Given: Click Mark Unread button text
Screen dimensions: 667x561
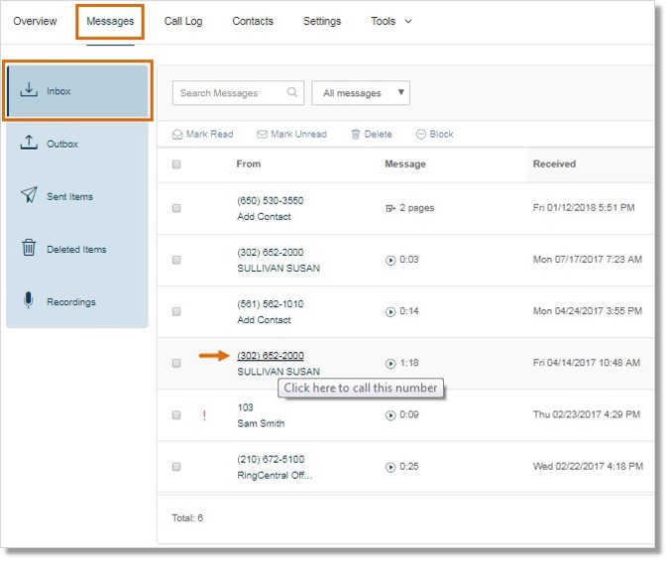Looking at the screenshot, I should coord(298,134).
